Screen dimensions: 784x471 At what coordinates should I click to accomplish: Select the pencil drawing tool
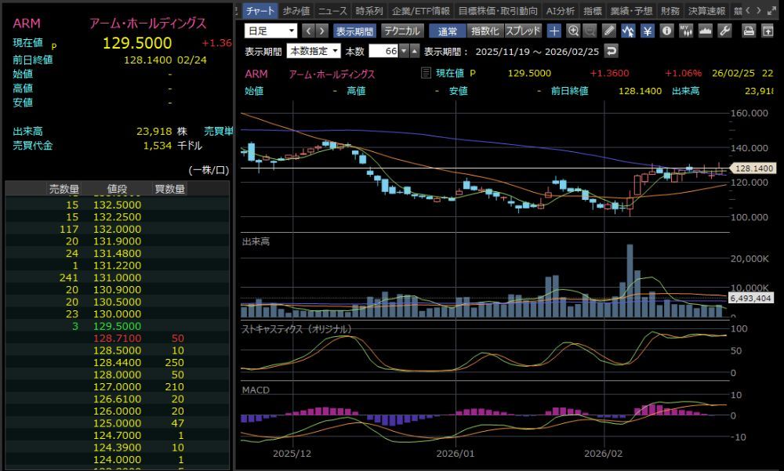[608, 31]
